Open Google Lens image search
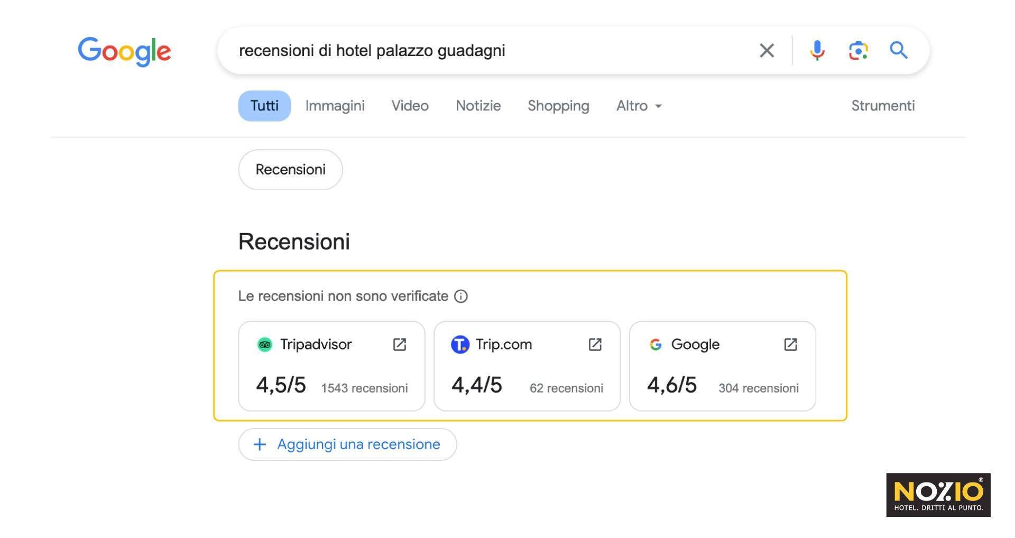This screenshot has height=538, width=1015. pyautogui.click(x=858, y=50)
